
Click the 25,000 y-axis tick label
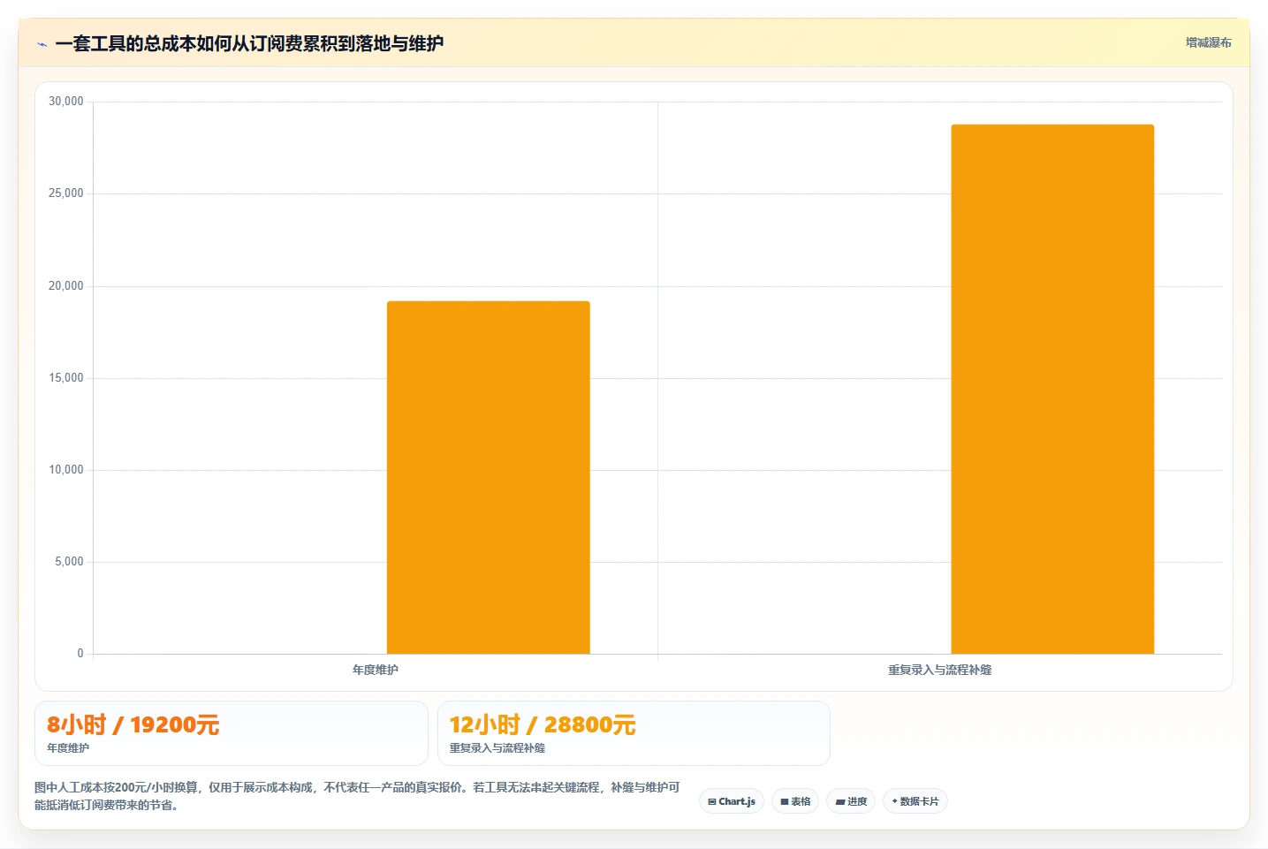[66, 193]
